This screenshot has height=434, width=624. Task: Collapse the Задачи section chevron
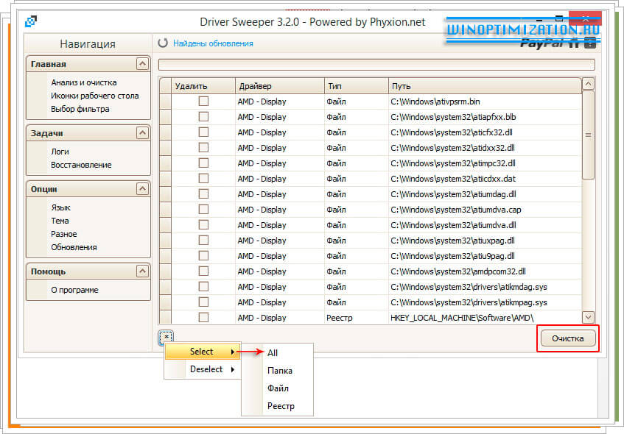[x=142, y=133]
